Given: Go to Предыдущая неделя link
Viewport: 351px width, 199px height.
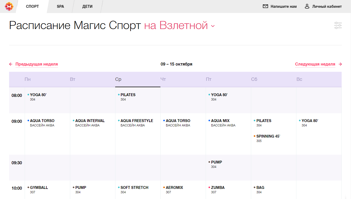Looking at the screenshot, I should point(37,64).
